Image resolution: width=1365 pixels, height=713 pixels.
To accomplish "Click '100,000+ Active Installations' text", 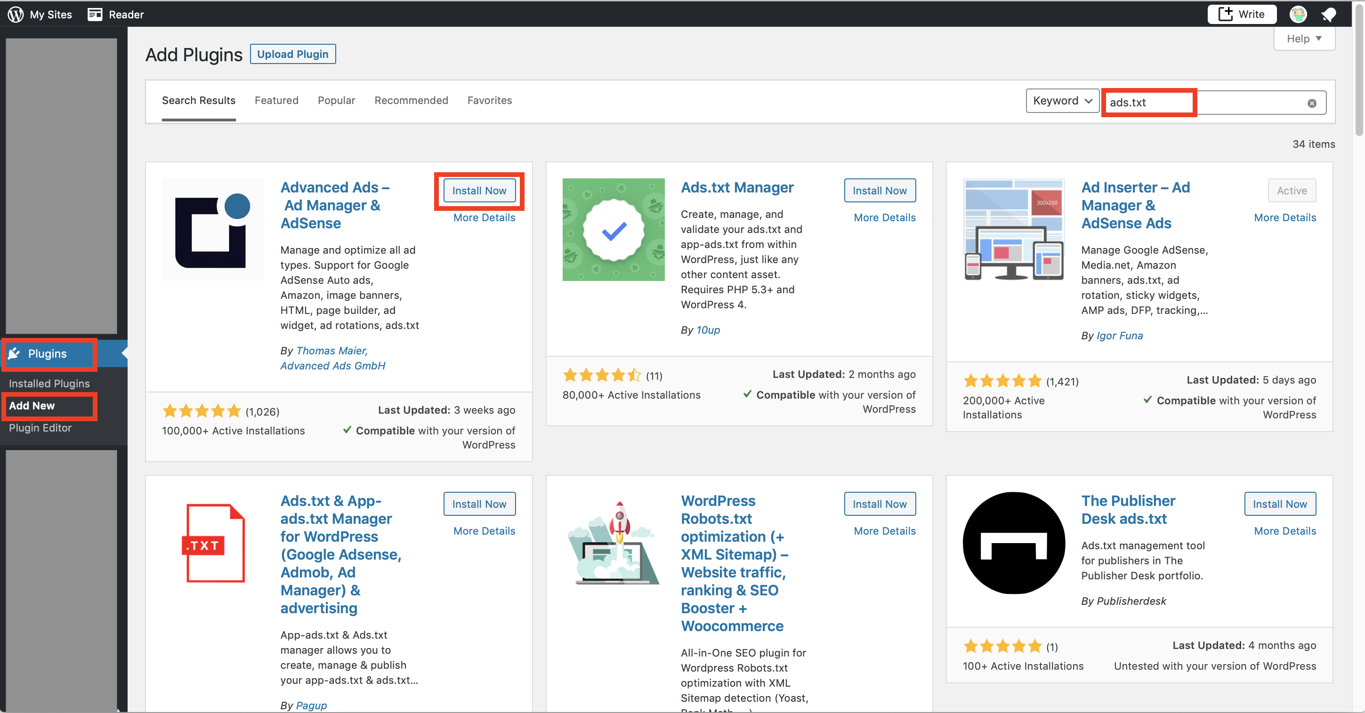I will [233, 431].
